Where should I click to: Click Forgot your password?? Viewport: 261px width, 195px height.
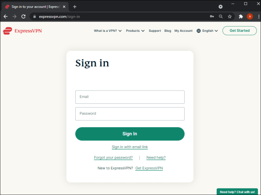coord(113,158)
